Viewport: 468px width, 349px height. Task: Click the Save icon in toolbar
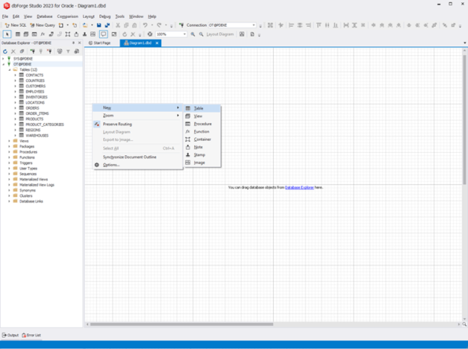99,25
